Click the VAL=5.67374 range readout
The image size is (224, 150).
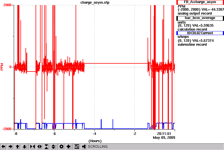click(195, 41)
